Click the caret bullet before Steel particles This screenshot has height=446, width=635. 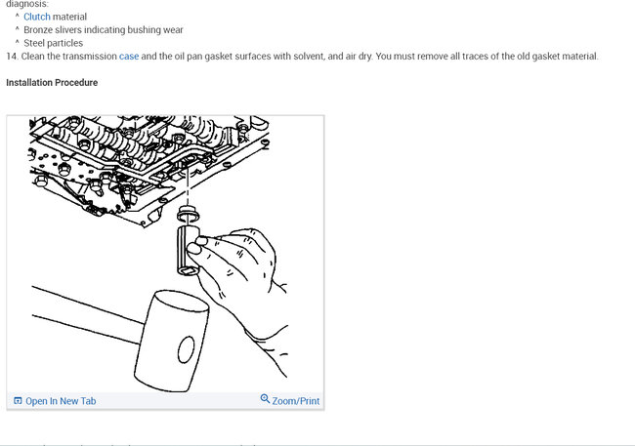[x=17, y=42]
